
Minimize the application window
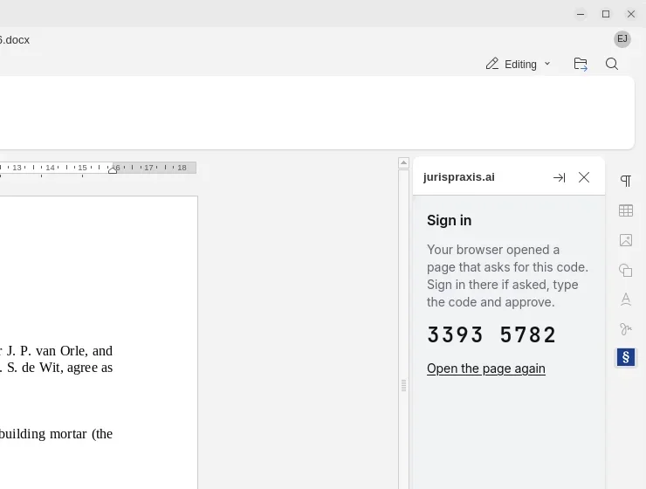click(x=581, y=14)
